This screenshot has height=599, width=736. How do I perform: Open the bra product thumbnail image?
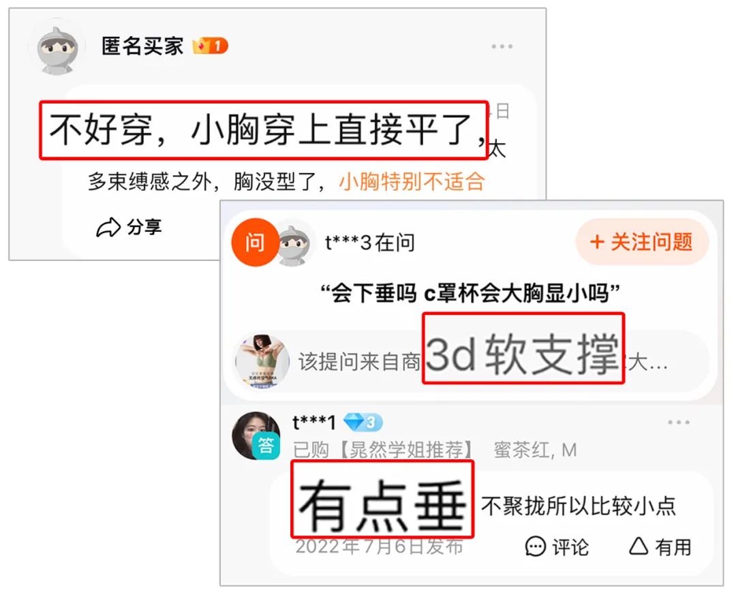(262, 362)
